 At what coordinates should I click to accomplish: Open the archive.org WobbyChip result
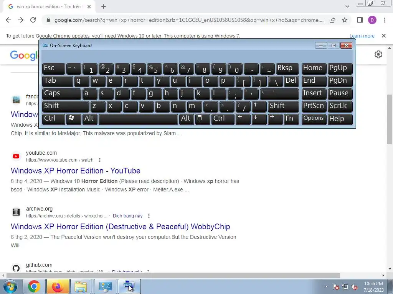point(120,227)
